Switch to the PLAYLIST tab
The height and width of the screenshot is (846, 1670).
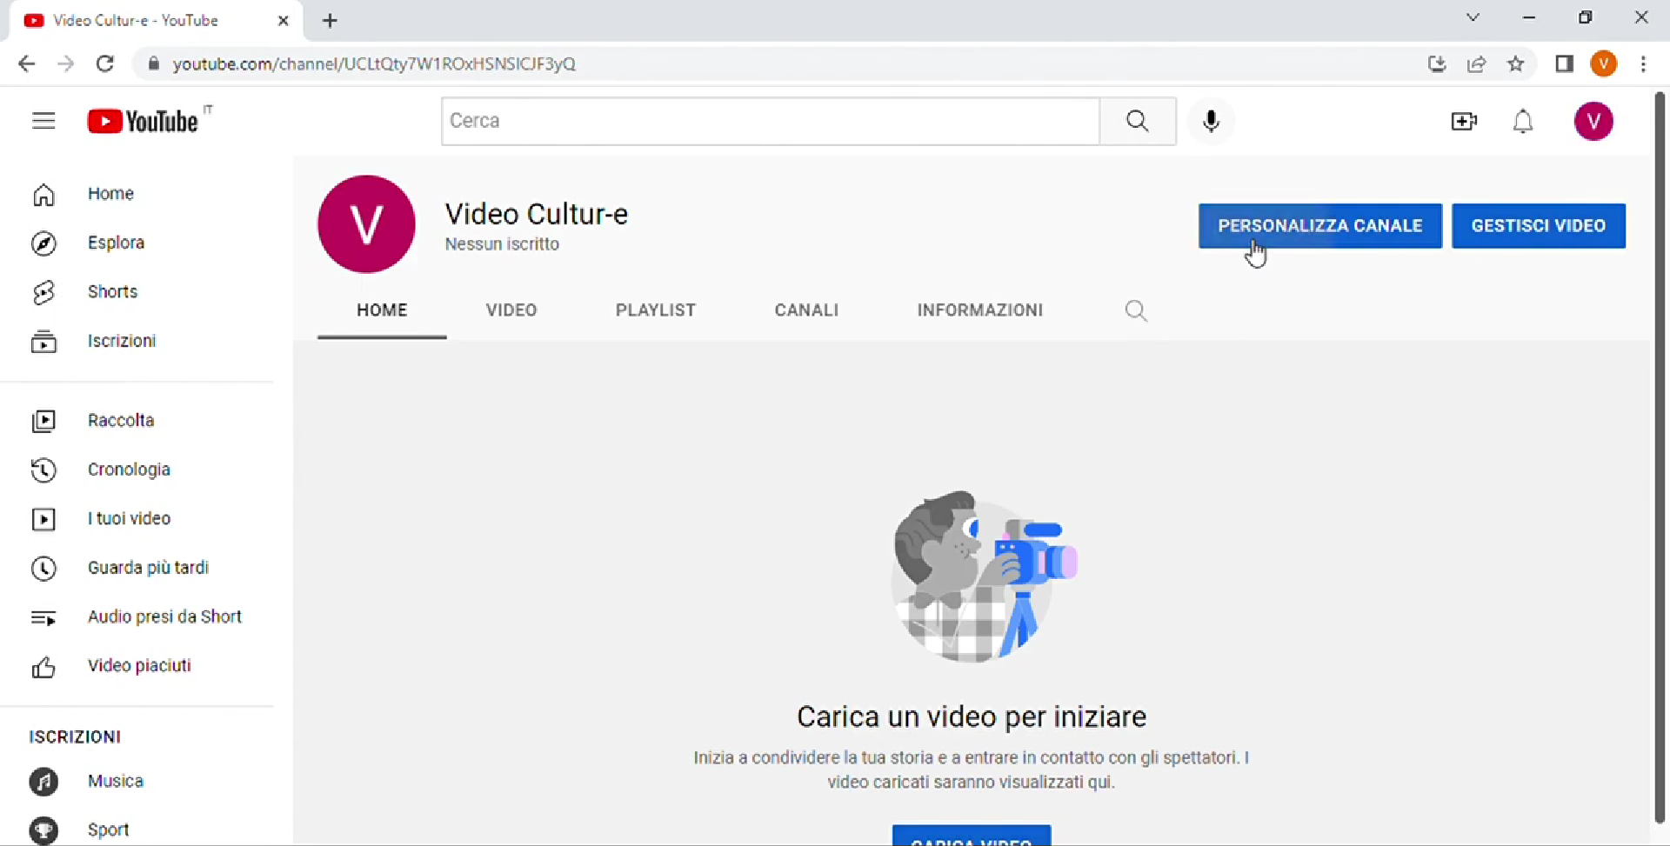click(655, 310)
